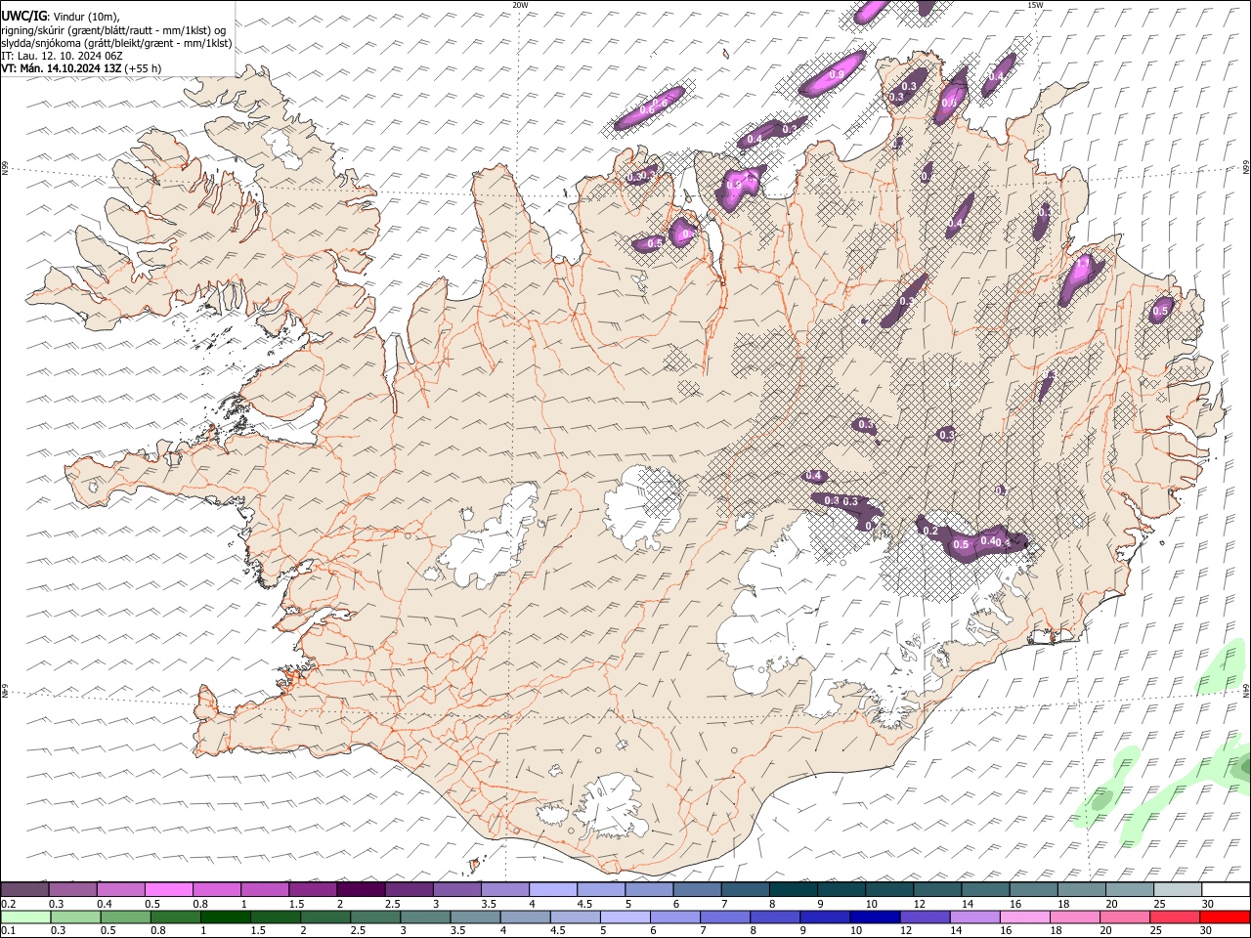1251x938 pixels.
Task: Pick the lavender swatch between 4 and 4.5 on the snow scale
Action: coord(553,889)
